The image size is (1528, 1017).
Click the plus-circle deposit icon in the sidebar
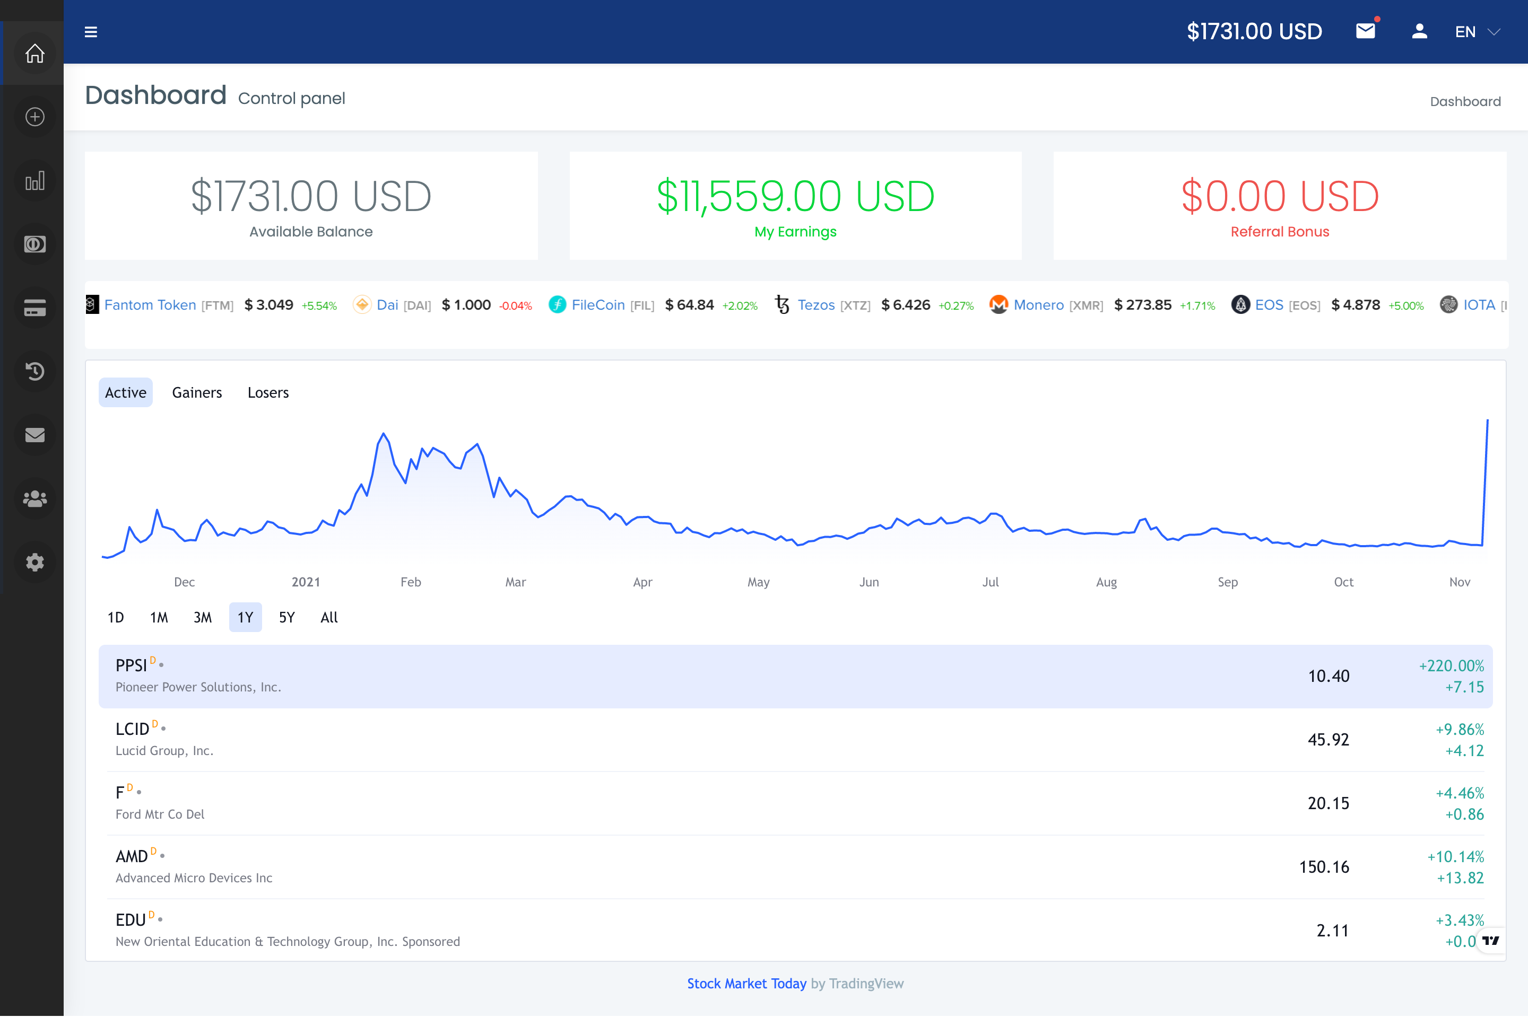pyautogui.click(x=34, y=117)
